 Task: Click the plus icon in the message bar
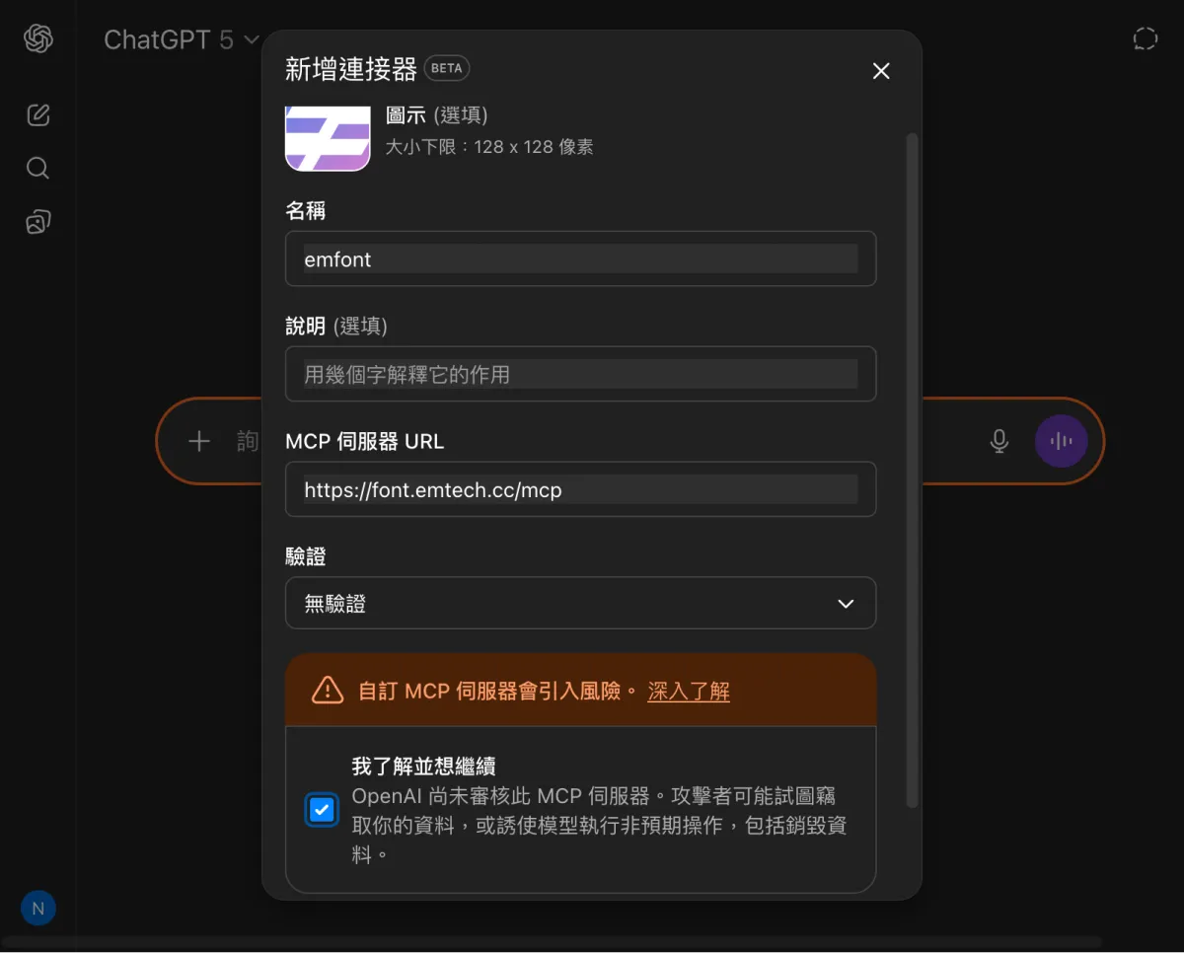pyautogui.click(x=199, y=441)
